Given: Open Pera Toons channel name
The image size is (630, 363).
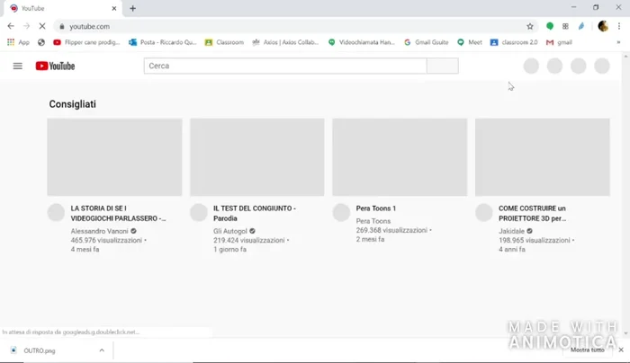Looking at the screenshot, I should (373, 221).
